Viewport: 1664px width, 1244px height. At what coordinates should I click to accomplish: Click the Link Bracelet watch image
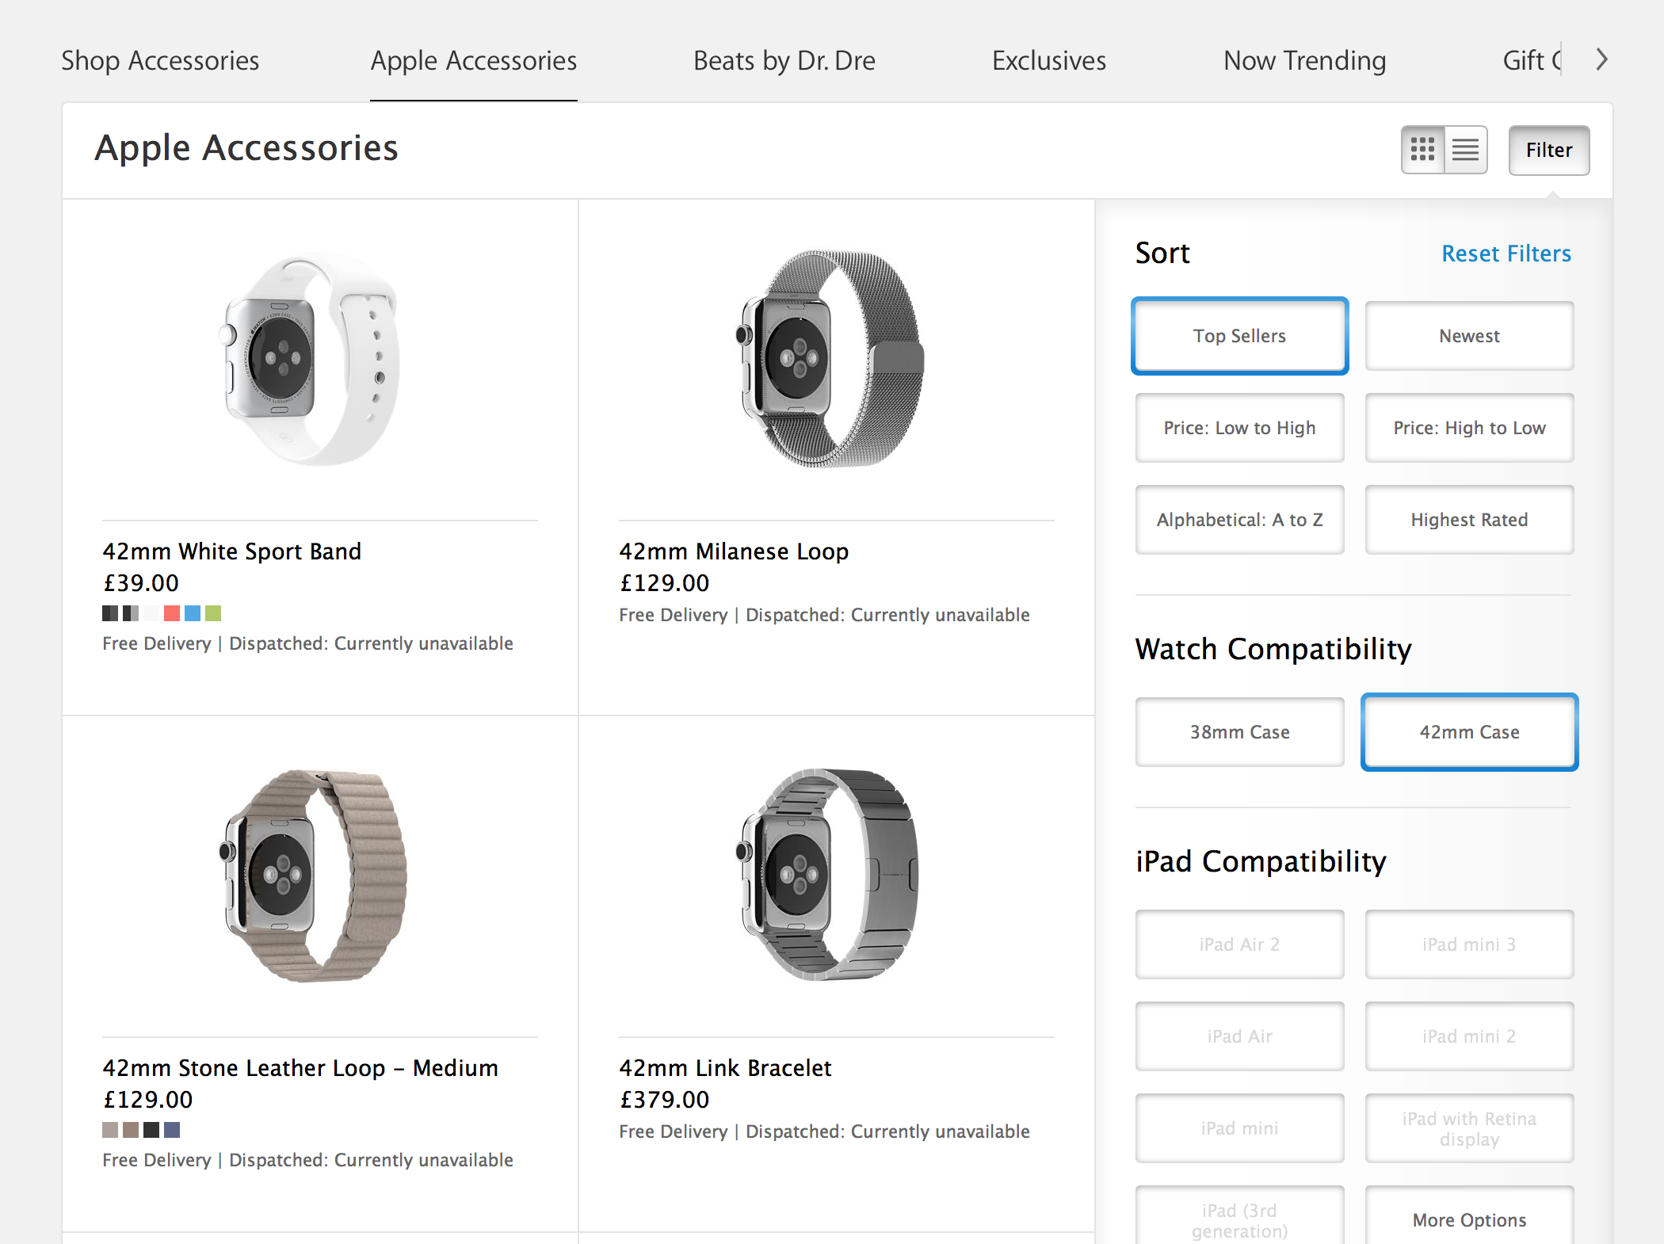click(x=827, y=875)
